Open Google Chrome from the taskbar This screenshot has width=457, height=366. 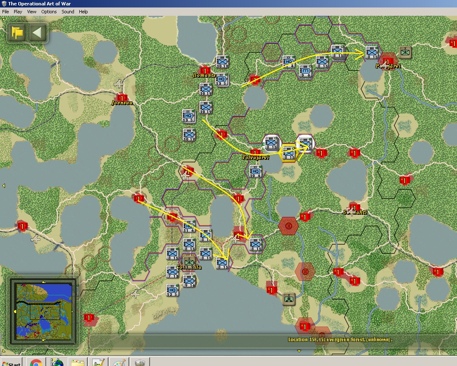tap(36, 363)
